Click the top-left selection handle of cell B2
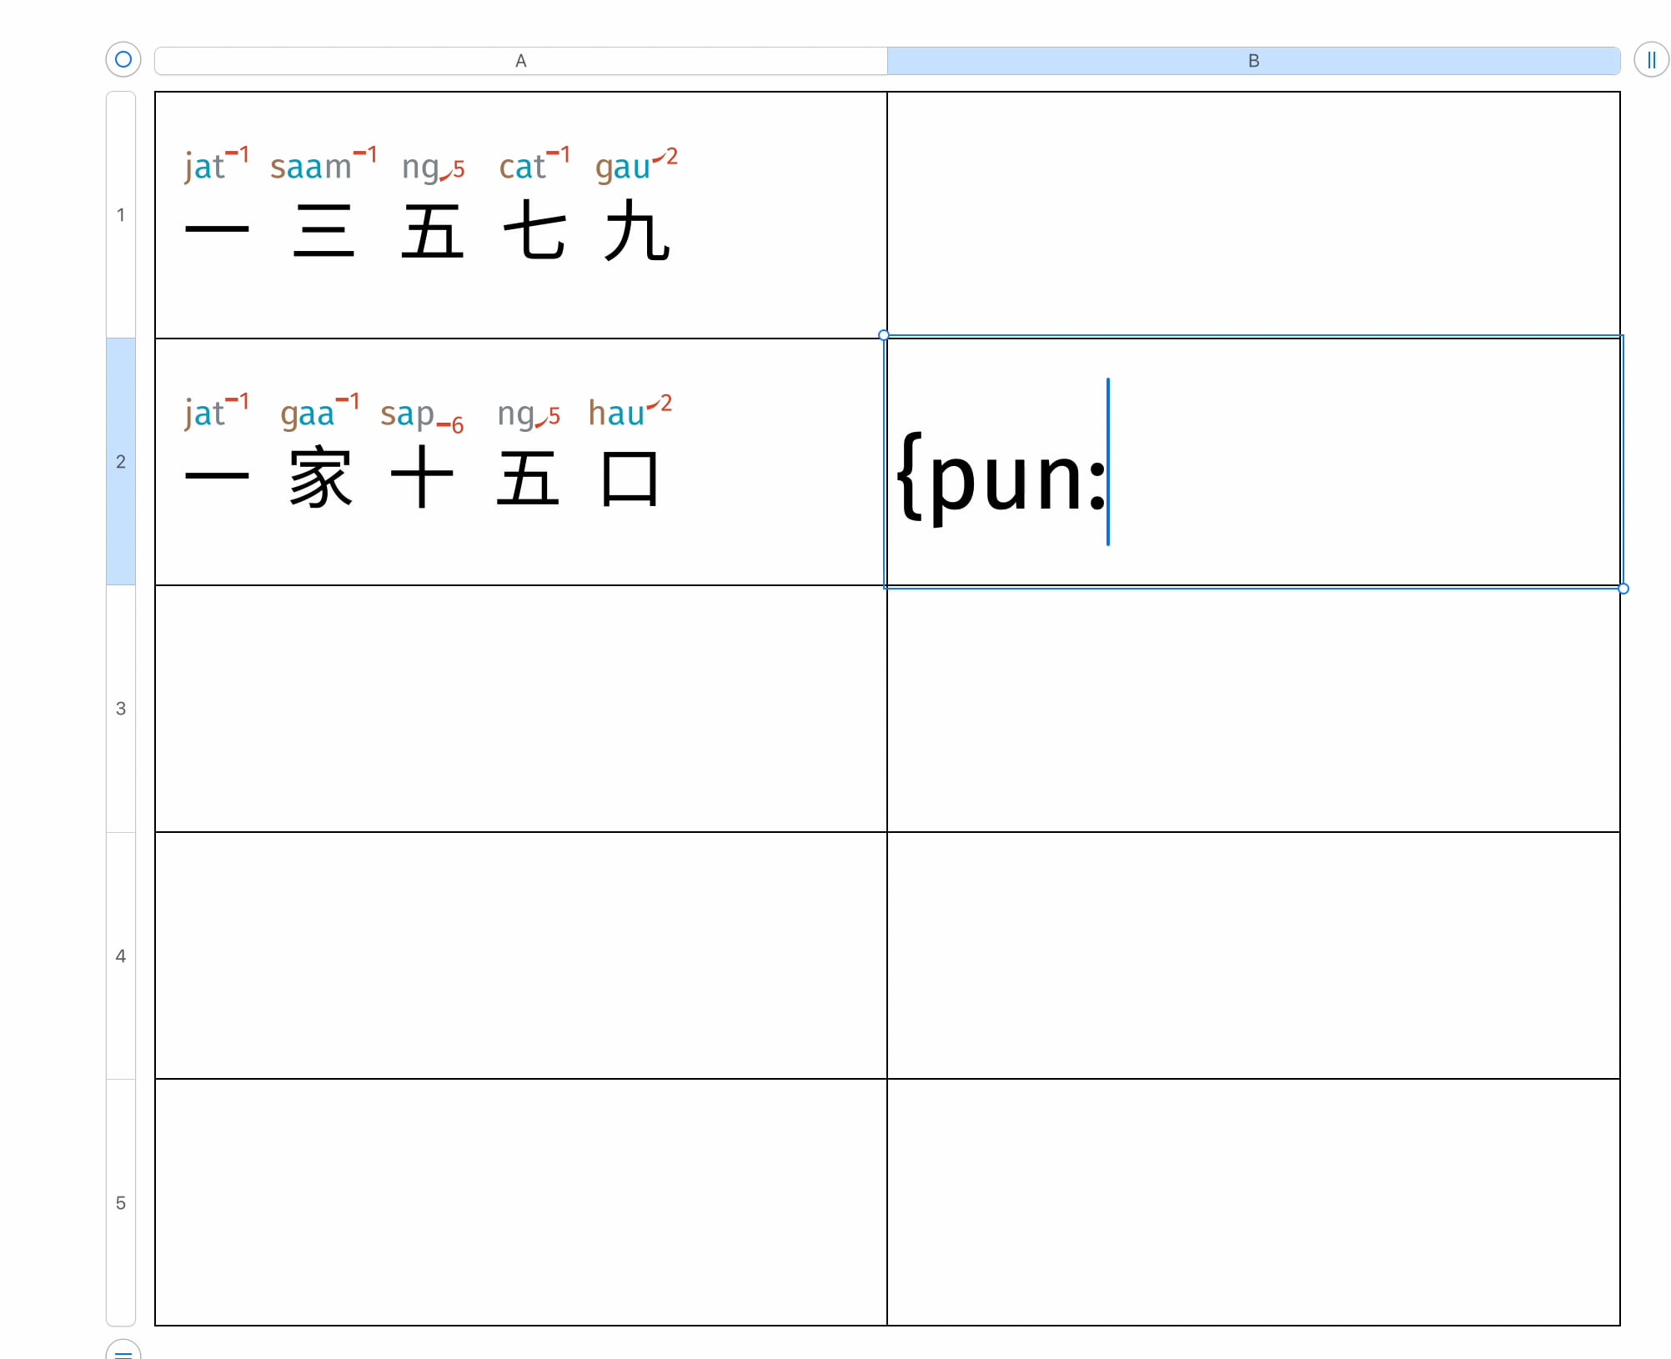The height and width of the screenshot is (1359, 1671). coord(884,335)
